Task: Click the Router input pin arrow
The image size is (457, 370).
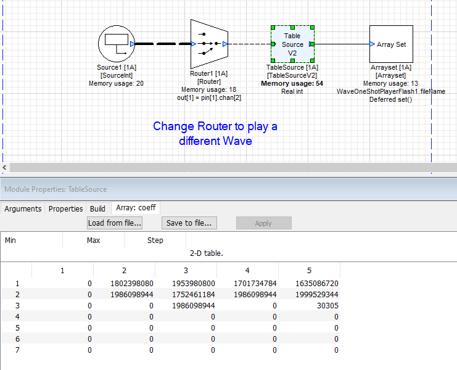Action: pyautogui.click(x=193, y=44)
